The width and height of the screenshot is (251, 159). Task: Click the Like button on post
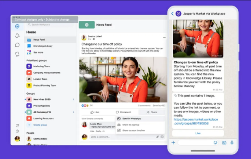(95, 112)
